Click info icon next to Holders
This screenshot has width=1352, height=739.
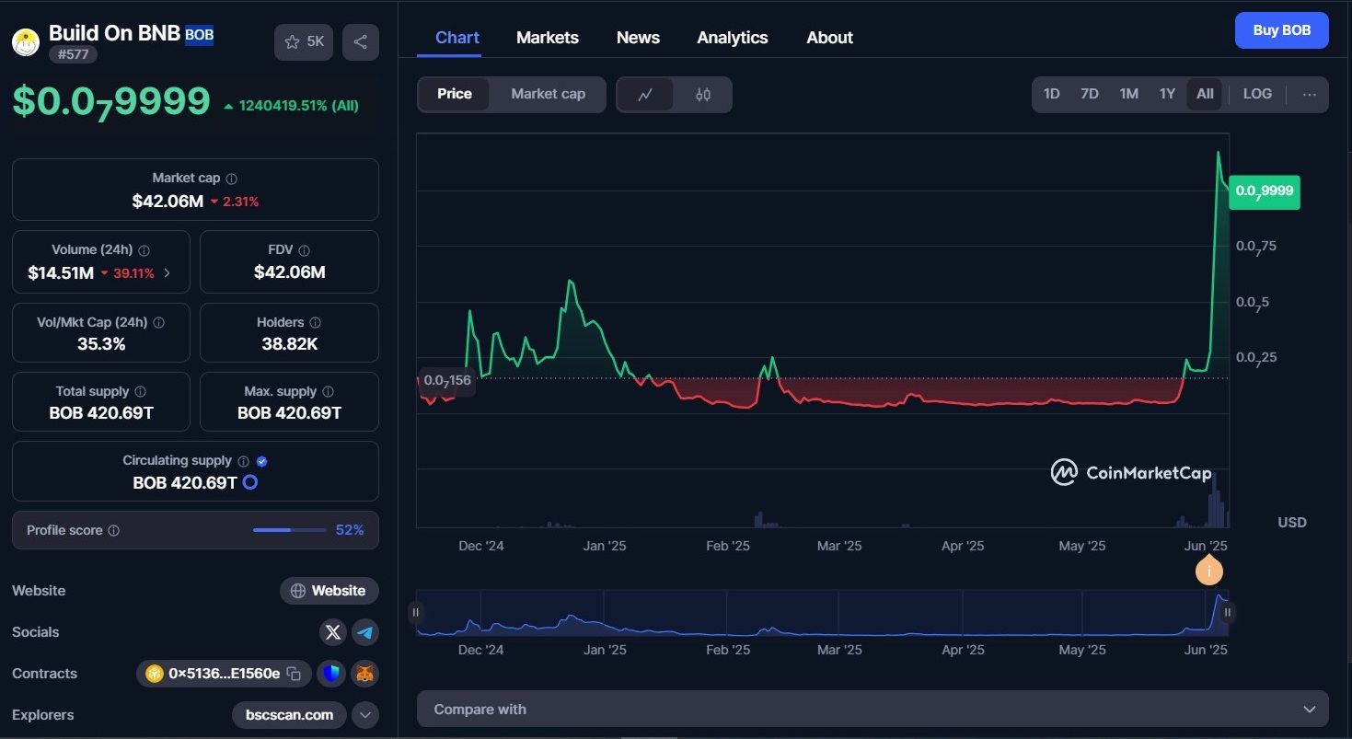click(x=316, y=323)
